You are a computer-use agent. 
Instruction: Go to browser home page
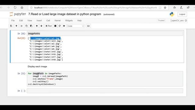click(x=22, y=8)
